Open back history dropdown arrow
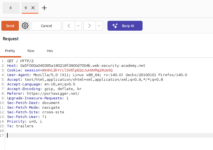The width and height of the screenshot is (213, 150). pos(78,26)
